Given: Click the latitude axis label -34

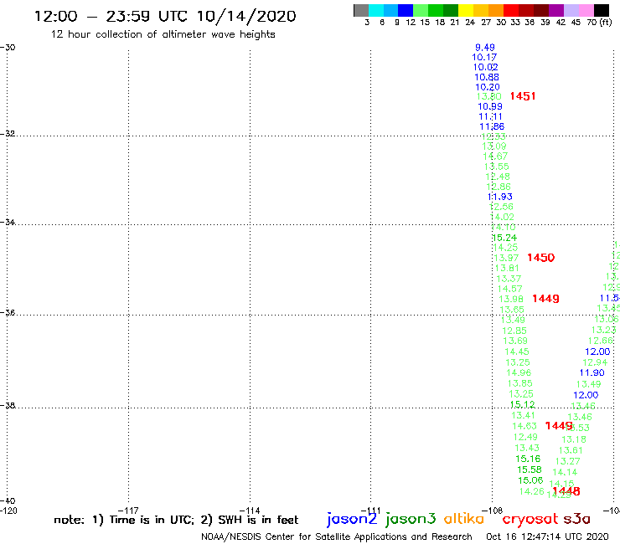Looking at the screenshot, I should (8, 222).
